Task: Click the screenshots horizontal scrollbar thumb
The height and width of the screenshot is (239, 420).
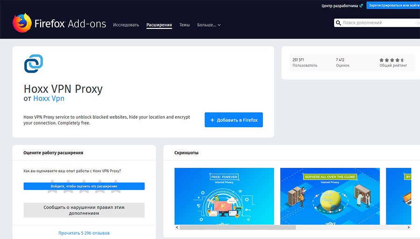Action: (238, 227)
